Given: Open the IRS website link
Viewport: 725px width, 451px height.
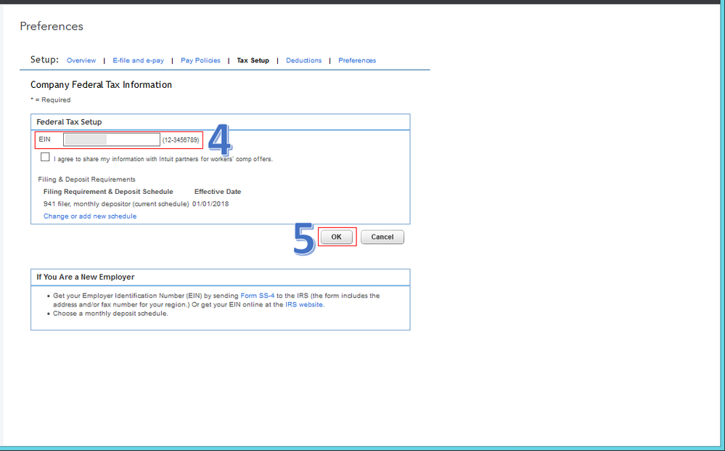Looking at the screenshot, I should click(x=304, y=304).
